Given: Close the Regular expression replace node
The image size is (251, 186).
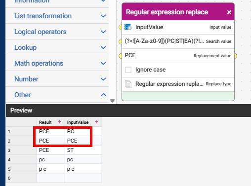Looking at the screenshot, I should click(229, 12).
